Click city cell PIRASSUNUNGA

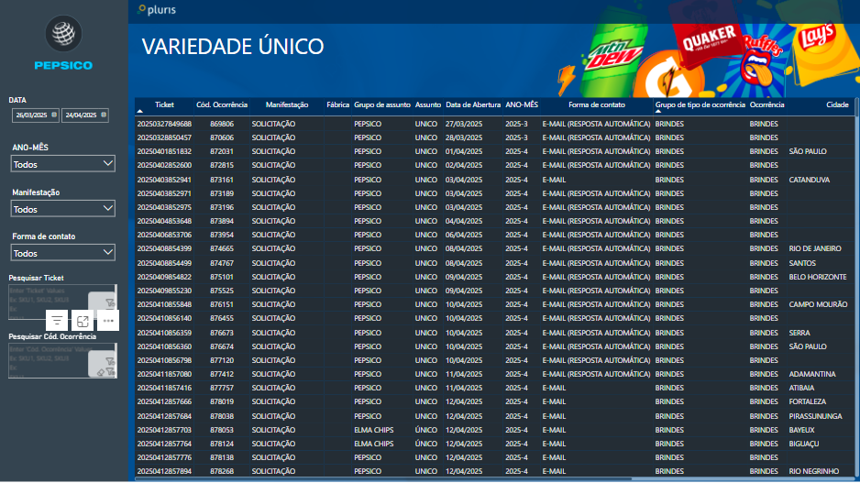[x=815, y=416]
